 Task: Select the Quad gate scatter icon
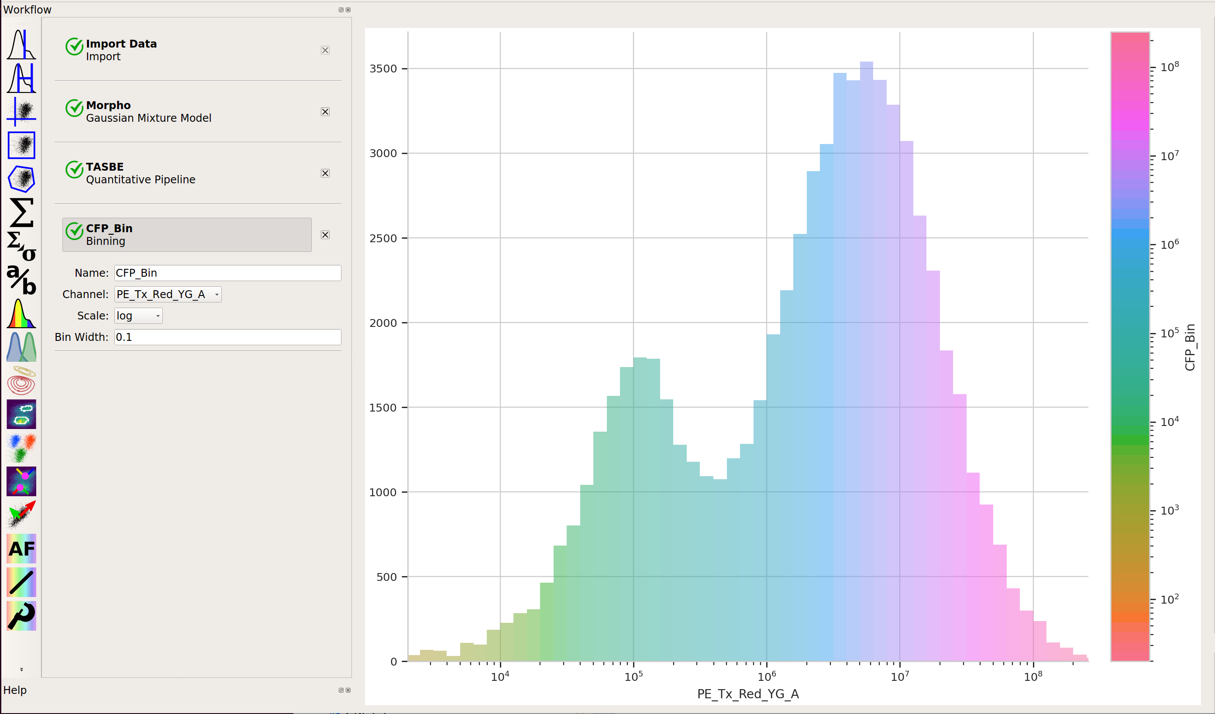21,111
